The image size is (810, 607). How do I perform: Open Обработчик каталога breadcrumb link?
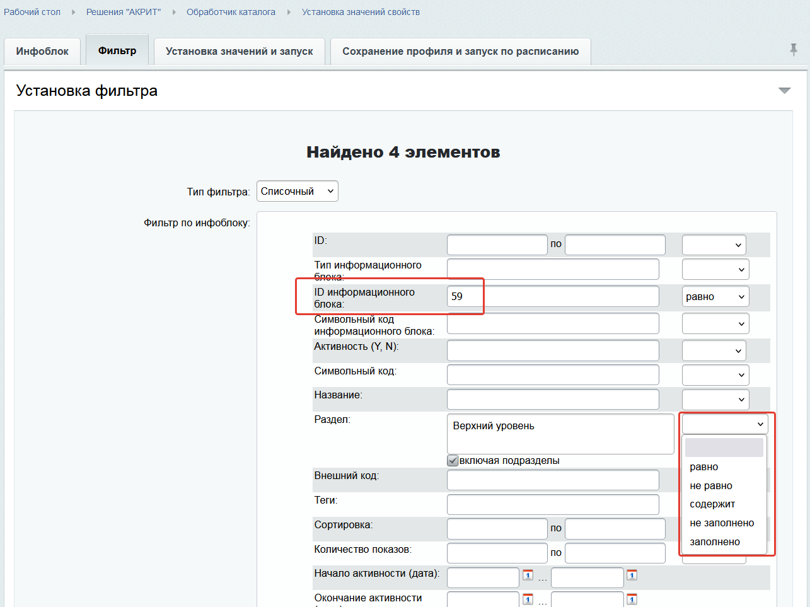pos(231,12)
